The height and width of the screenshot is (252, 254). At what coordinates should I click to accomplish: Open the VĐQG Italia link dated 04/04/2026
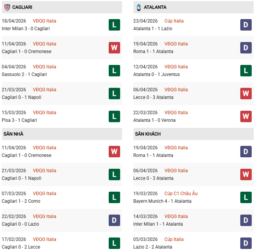tap(44, 67)
